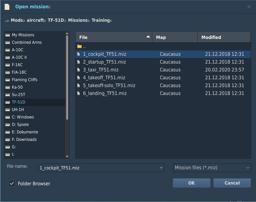Open the File name dropdown
Viewport: 256px width, 202px height.
coord(161,168)
